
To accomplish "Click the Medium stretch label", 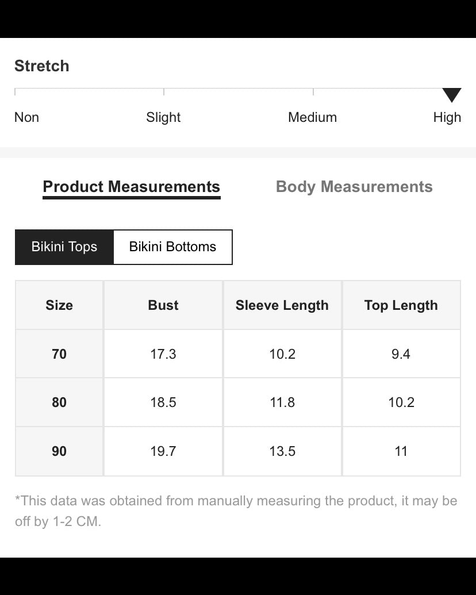I will (312, 117).
